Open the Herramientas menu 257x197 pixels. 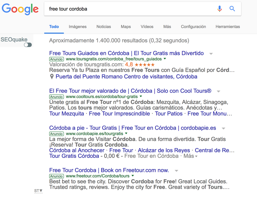(228, 27)
